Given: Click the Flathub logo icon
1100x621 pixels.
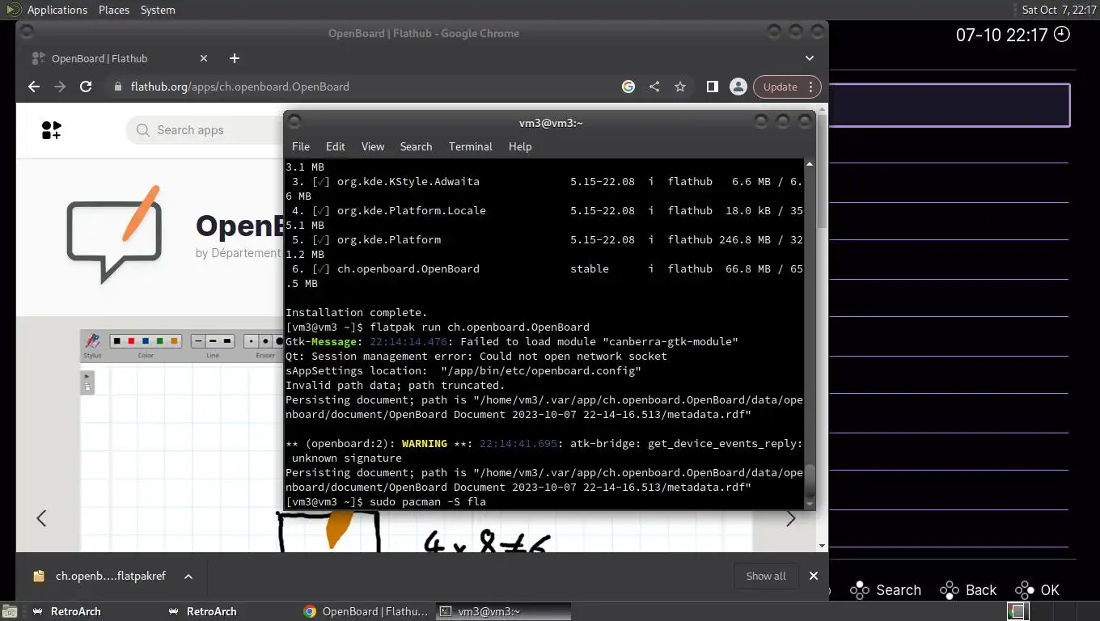Looking at the screenshot, I should (x=51, y=130).
